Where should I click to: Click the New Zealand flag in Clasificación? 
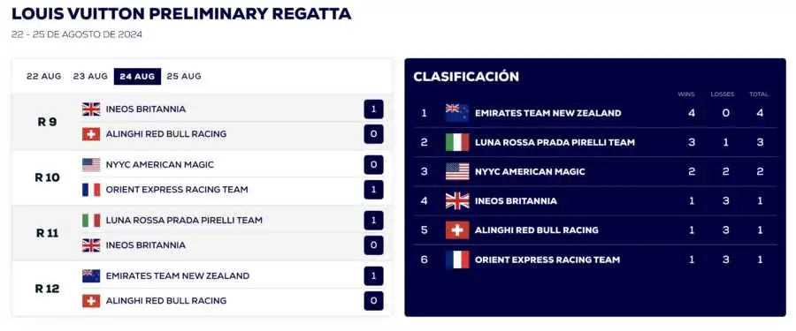coord(457,113)
